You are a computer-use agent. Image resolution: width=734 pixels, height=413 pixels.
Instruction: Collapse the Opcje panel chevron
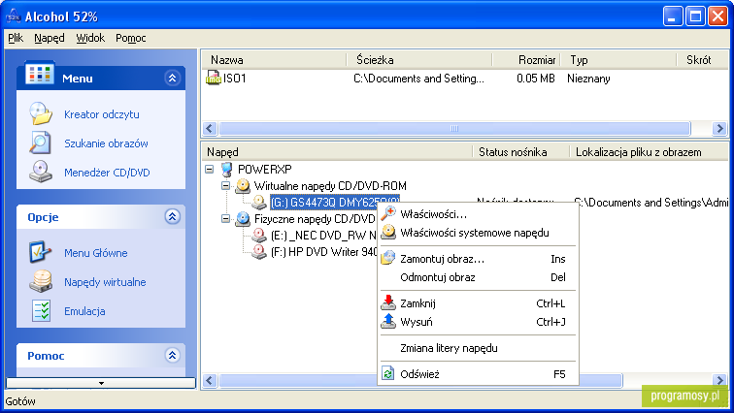[x=172, y=216]
